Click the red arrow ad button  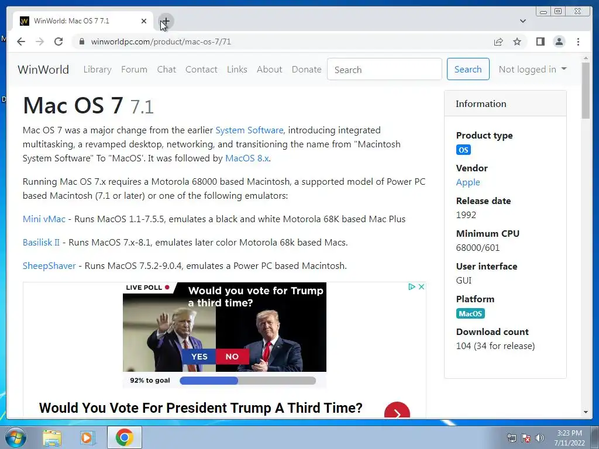click(397, 411)
